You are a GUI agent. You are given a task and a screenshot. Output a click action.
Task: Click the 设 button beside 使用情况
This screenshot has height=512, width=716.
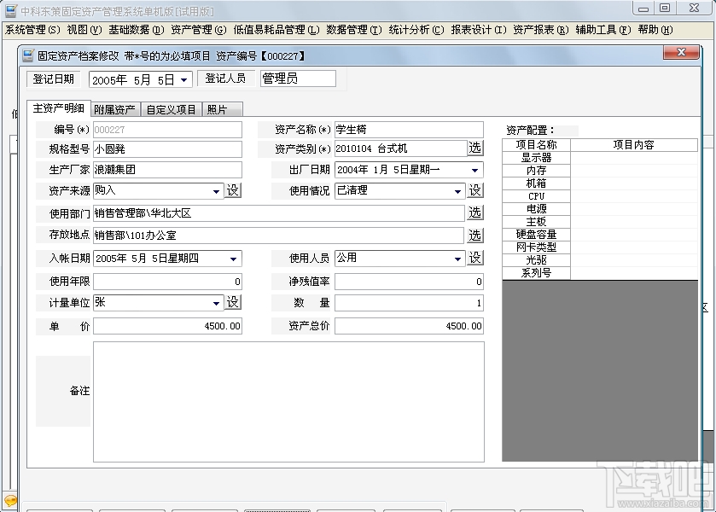(474, 189)
